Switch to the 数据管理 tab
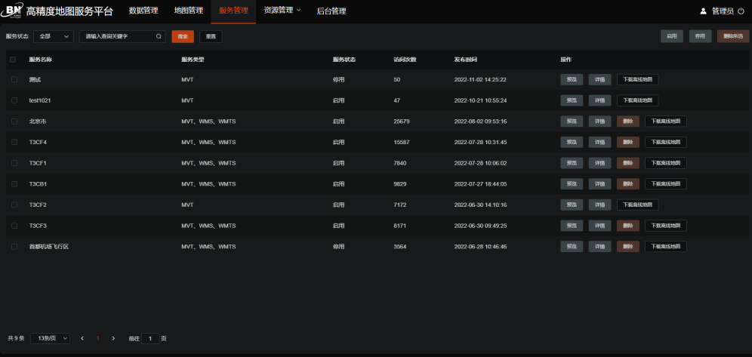Screen dimensions: 752x357 [x=143, y=11]
